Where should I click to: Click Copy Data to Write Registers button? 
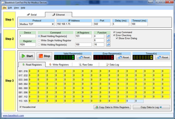(112, 107)
